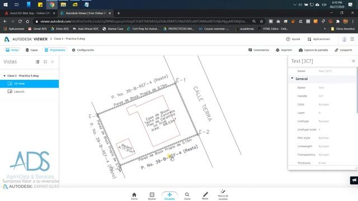Viewport: 358px width, 201px height.
Task: Open the browser extensions puzzle icon
Action: pyautogui.click(x=338, y=21)
